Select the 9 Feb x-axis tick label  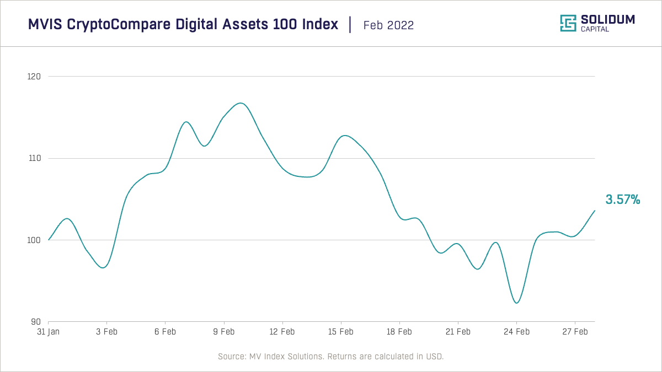(223, 332)
